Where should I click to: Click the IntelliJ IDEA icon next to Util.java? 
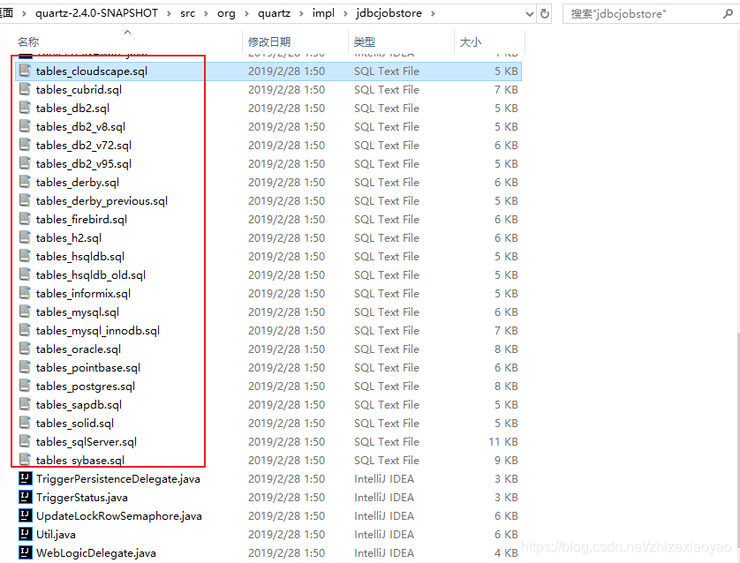pyautogui.click(x=25, y=534)
